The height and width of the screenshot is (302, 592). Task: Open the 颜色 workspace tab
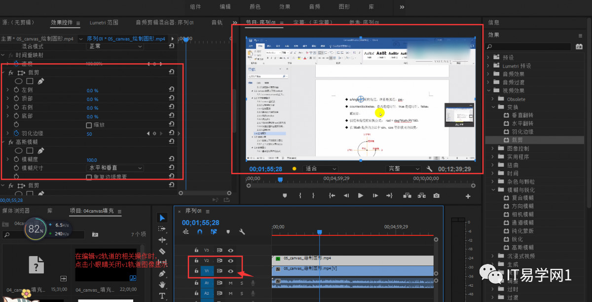[x=255, y=7]
